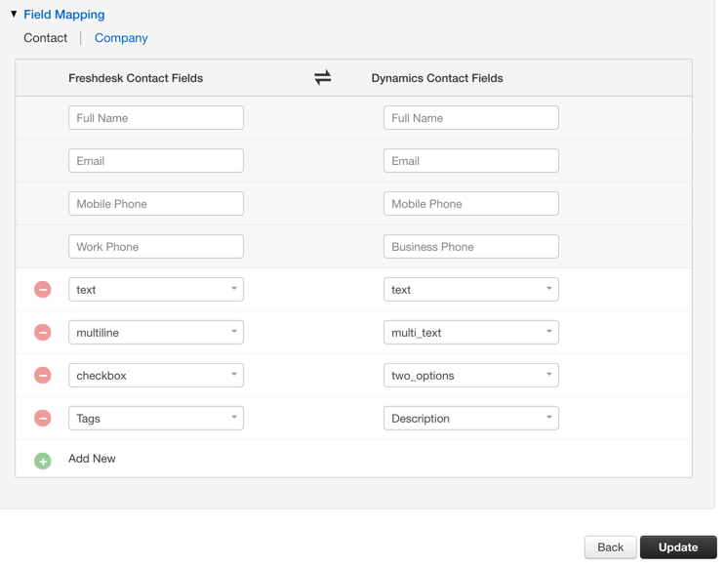Viewport: 727px width, 567px height.
Task: Click the Freshdesk Contact Fields column header
Action: click(x=136, y=78)
